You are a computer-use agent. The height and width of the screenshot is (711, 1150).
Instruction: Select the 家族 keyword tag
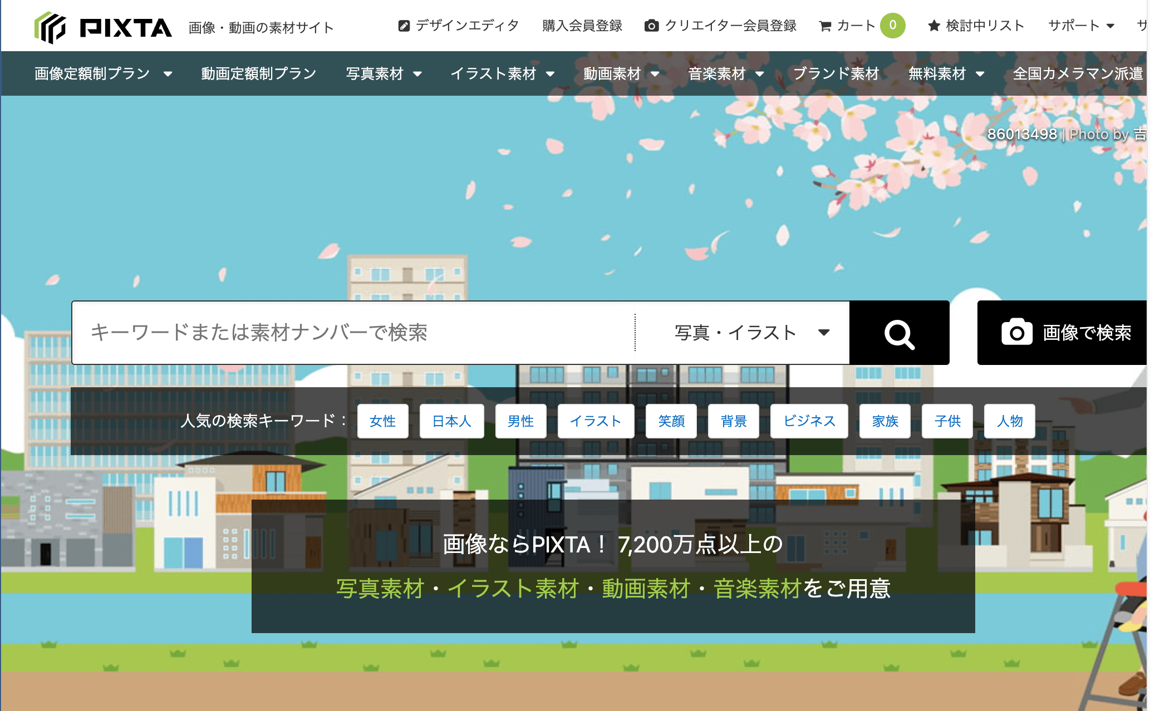pyautogui.click(x=885, y=421)
